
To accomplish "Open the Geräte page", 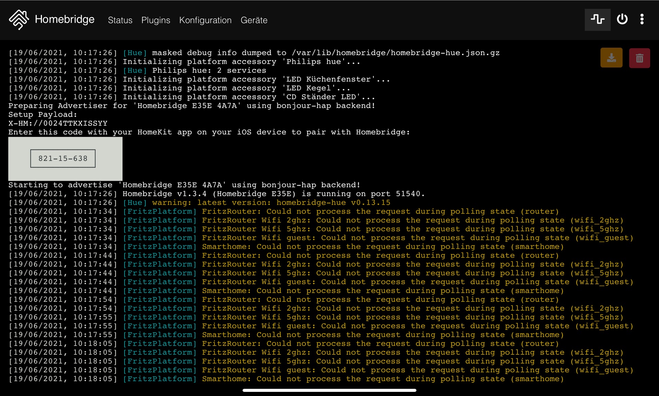I will [x=254, y=20].
